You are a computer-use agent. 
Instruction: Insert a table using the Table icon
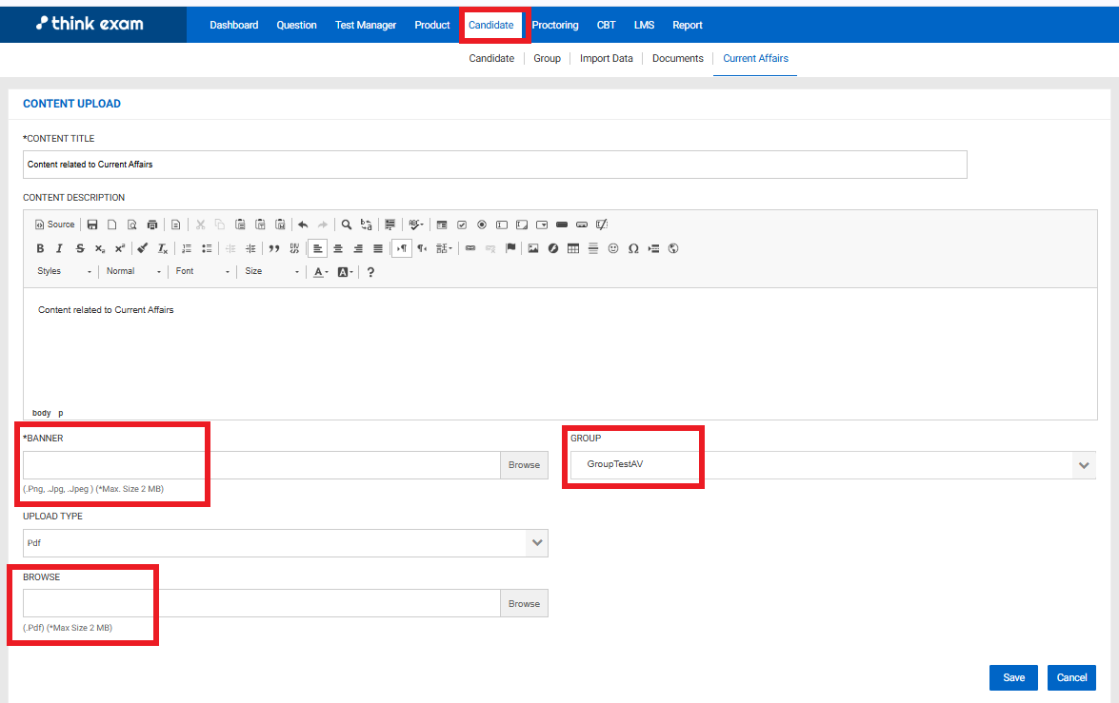(573, 248)
